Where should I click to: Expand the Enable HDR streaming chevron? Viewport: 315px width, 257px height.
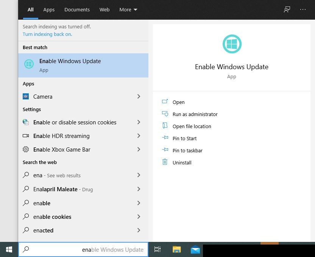click(x=139, y=136)
